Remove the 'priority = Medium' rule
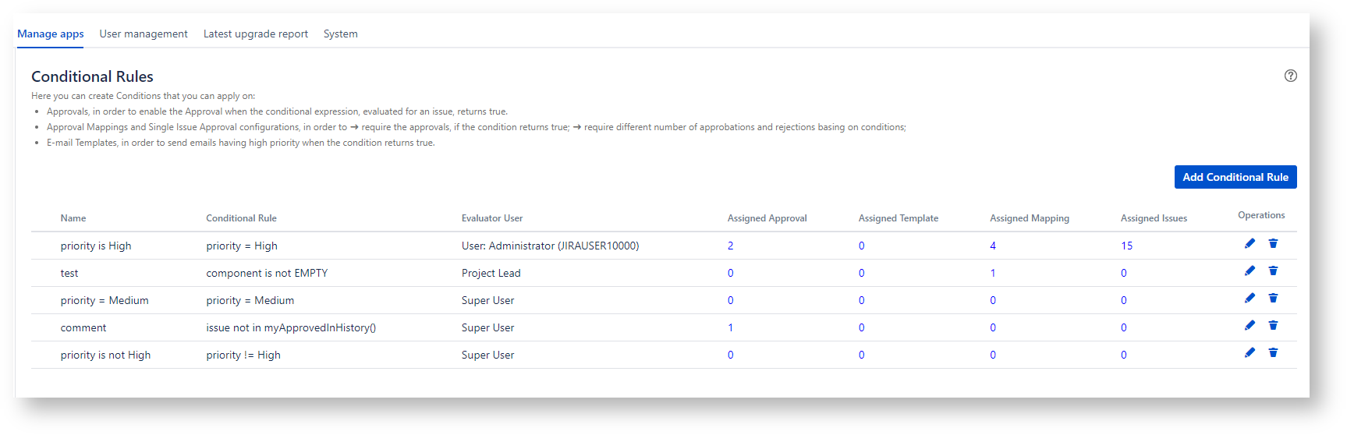Viewport: 1347px width, 435px height. coord(1273,299)
